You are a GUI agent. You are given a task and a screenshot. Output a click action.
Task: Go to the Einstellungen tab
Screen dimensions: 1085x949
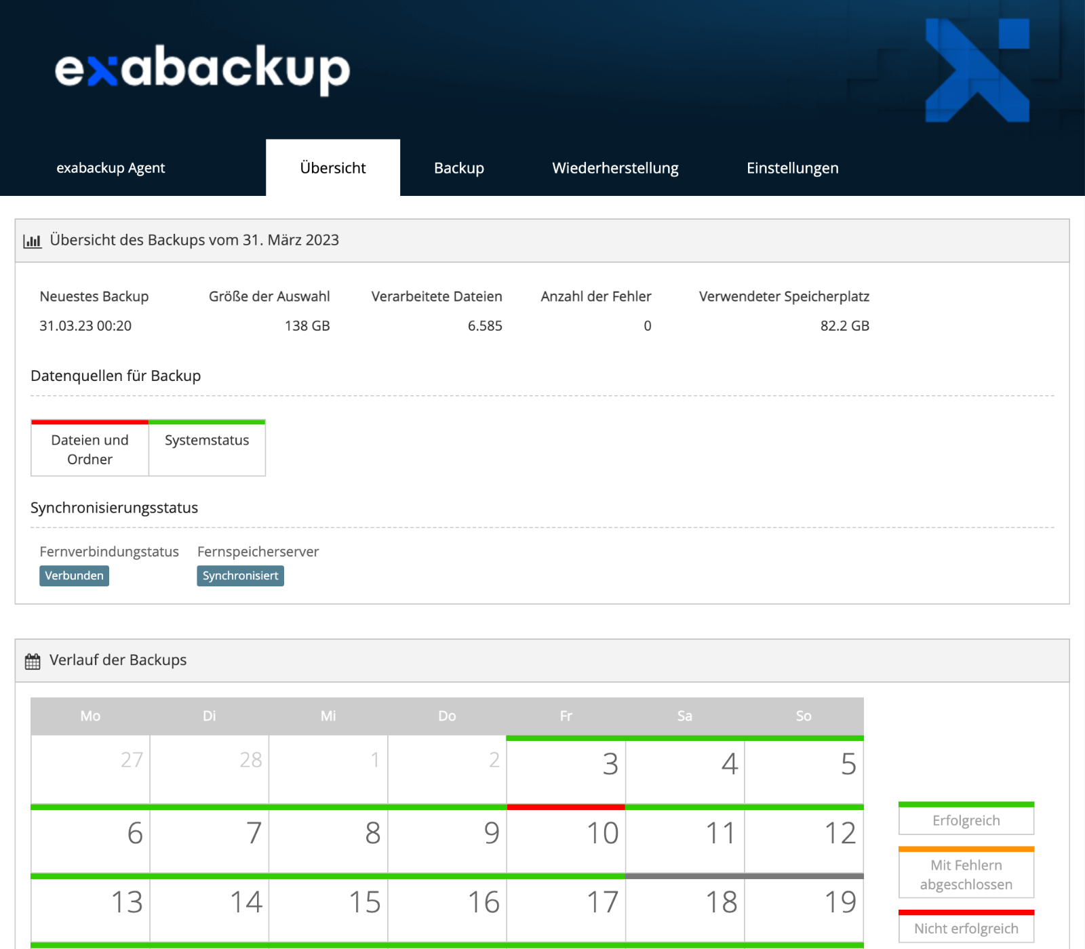click(793, 167)
